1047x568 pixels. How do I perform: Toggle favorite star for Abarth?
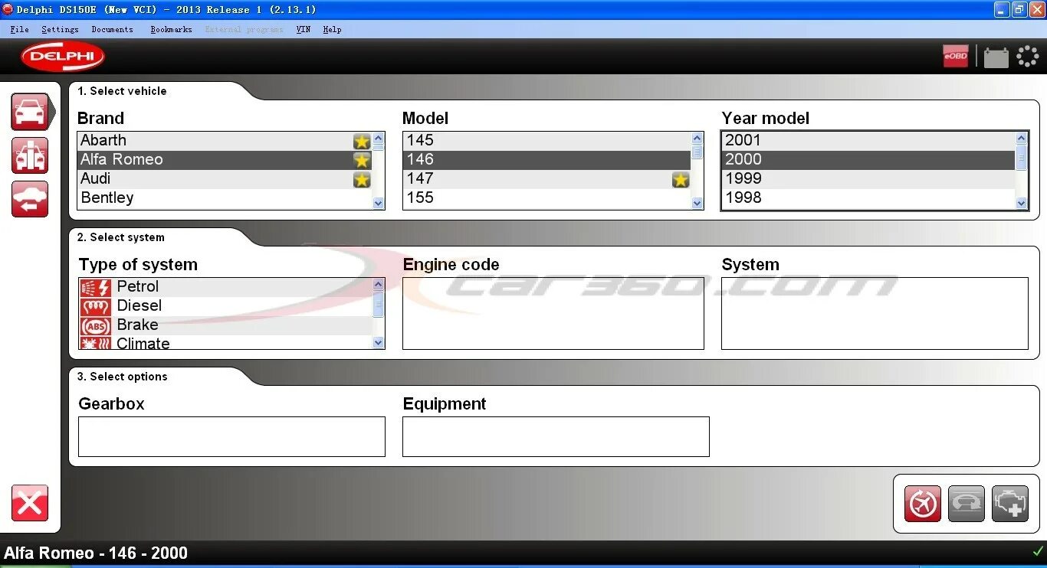point(362,141)
